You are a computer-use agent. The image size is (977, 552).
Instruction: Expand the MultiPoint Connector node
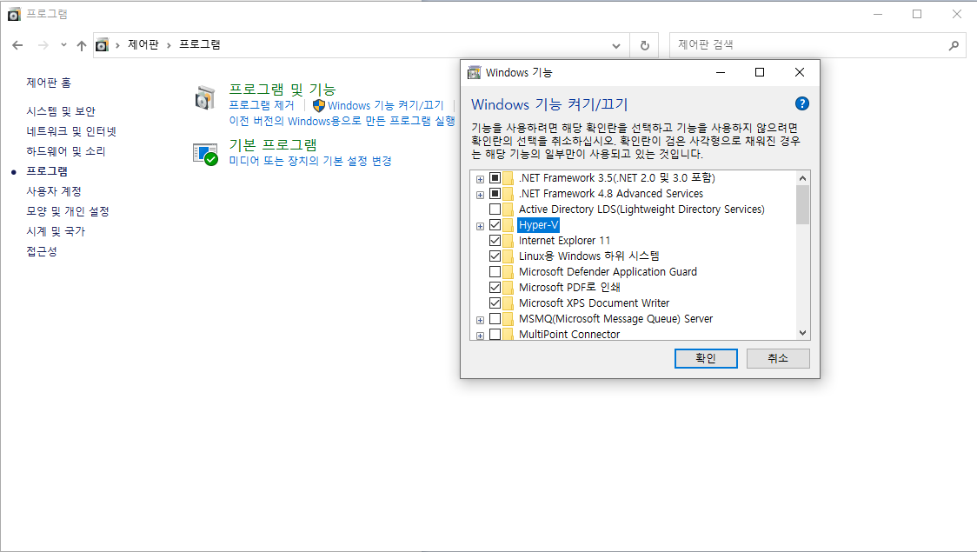coord(480,336)
